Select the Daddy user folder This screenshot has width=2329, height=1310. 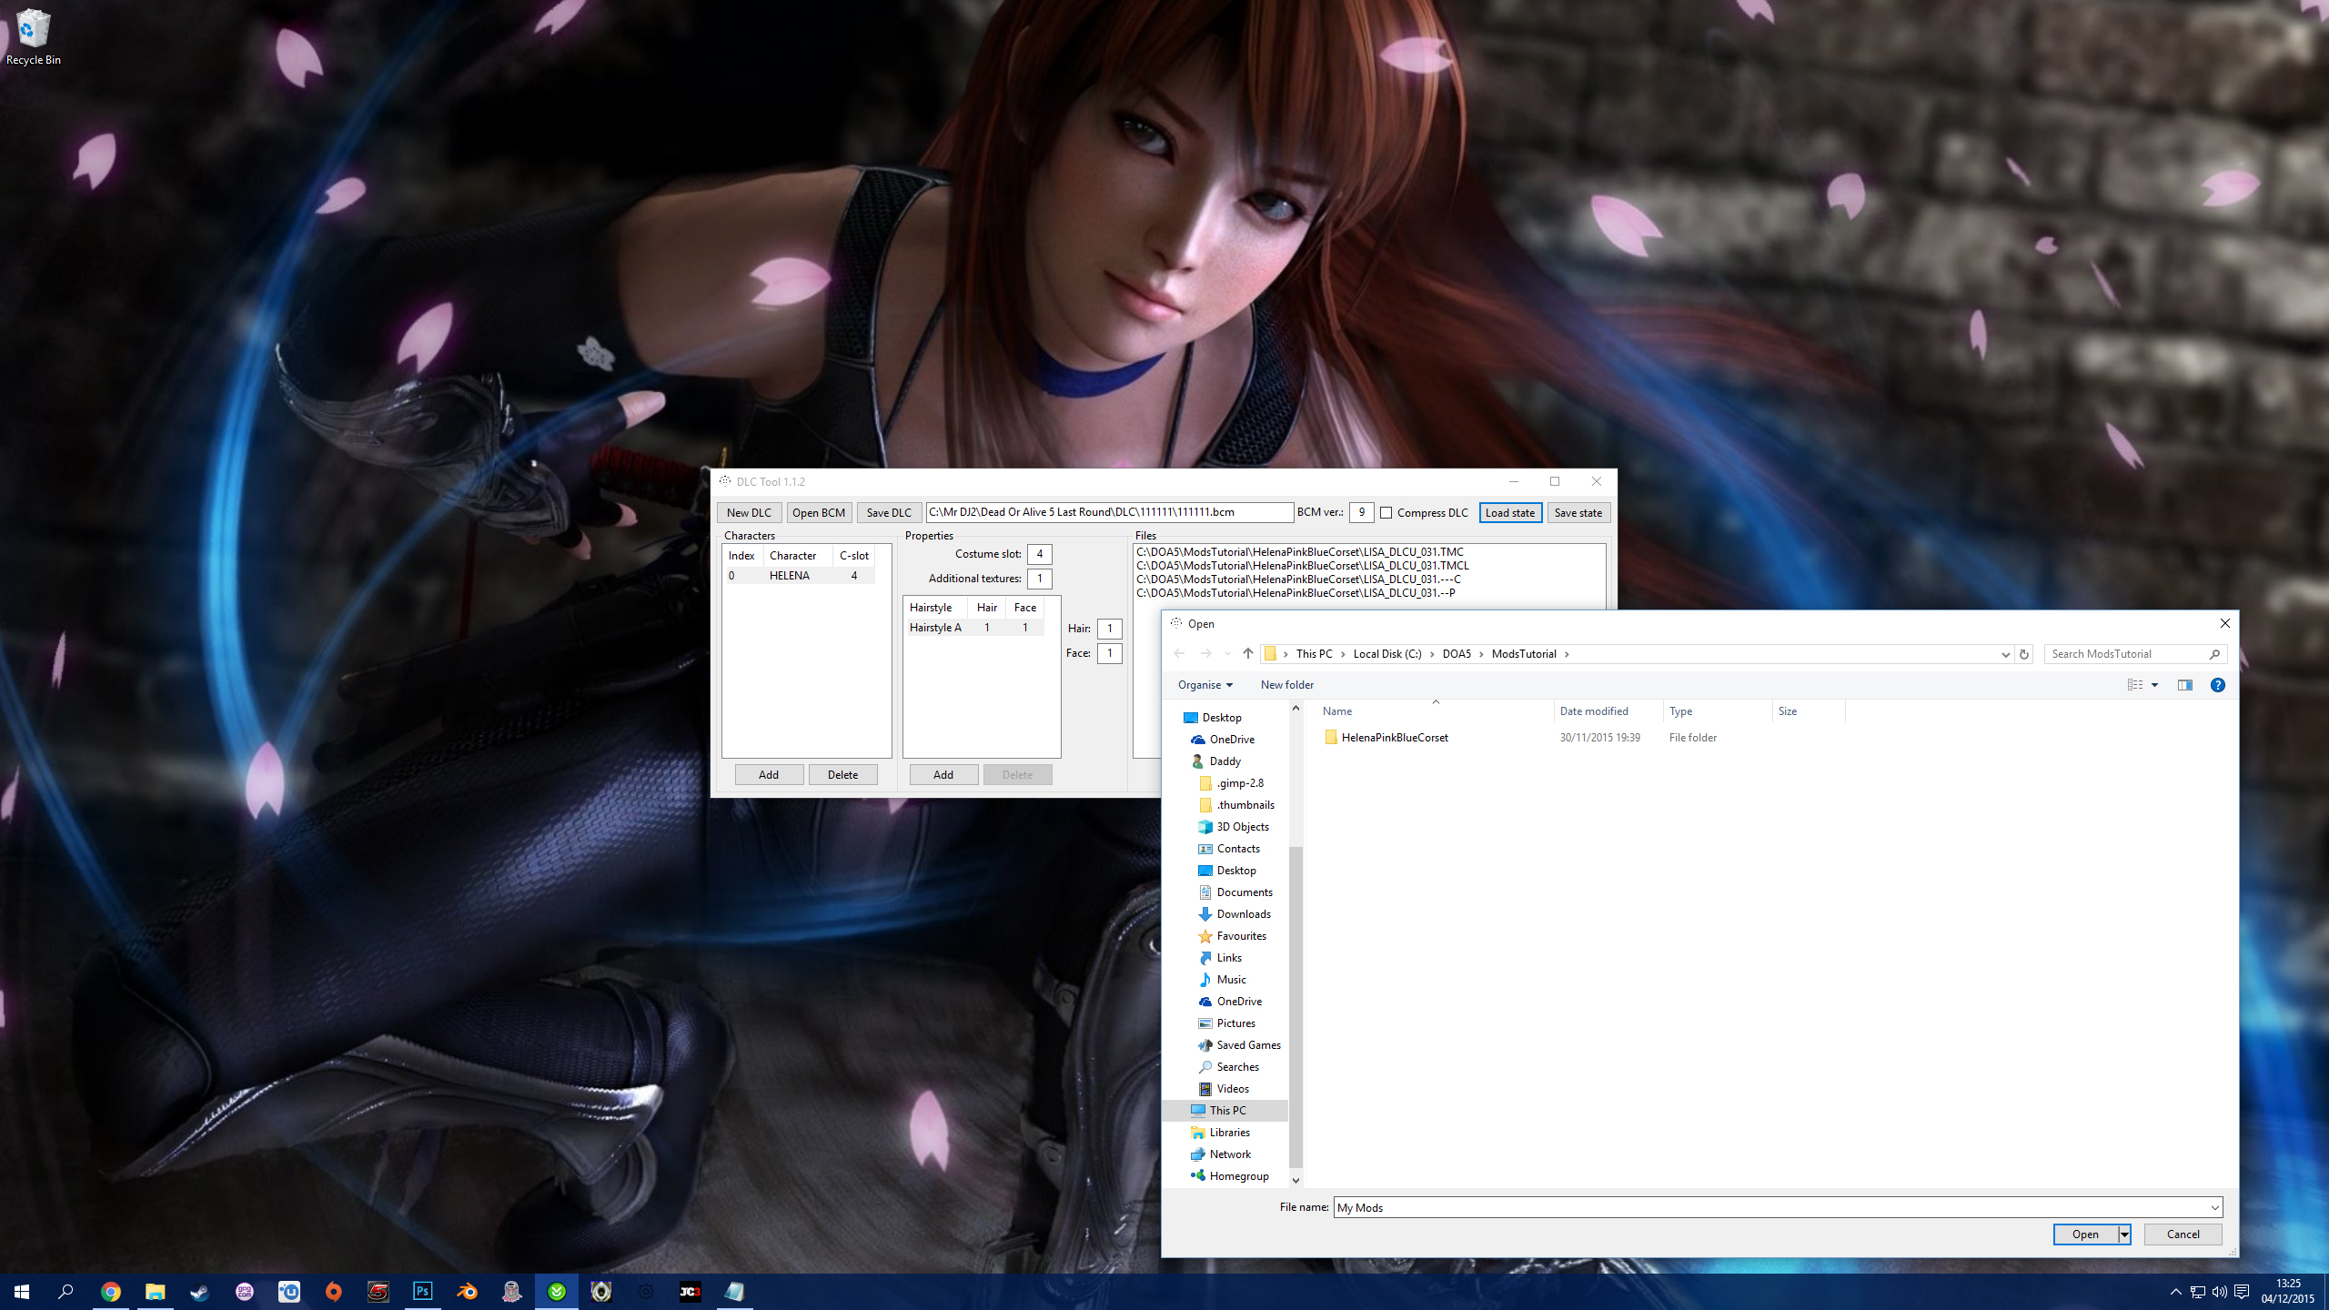click(1225, 761)
